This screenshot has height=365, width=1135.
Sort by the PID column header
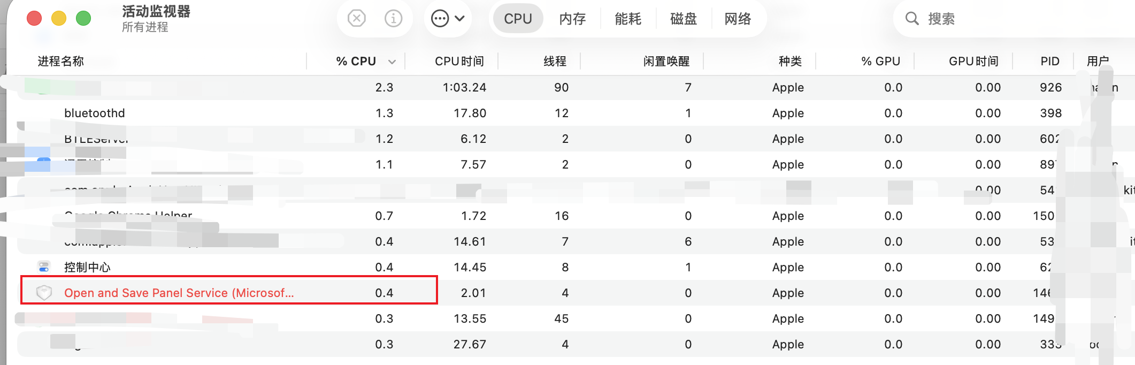click(1049, 62)
